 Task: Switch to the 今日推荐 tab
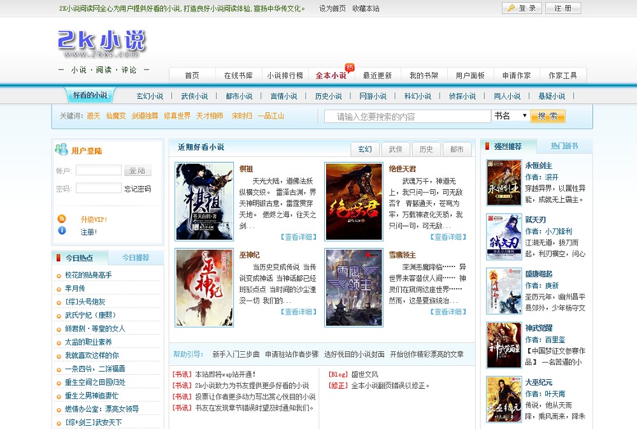point(136,258)
